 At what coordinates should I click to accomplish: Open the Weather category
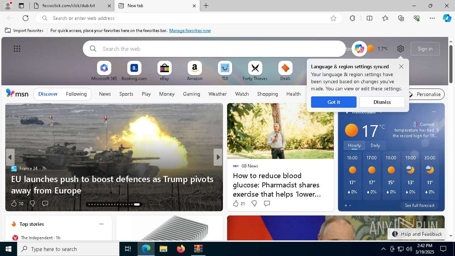point(218,94)
